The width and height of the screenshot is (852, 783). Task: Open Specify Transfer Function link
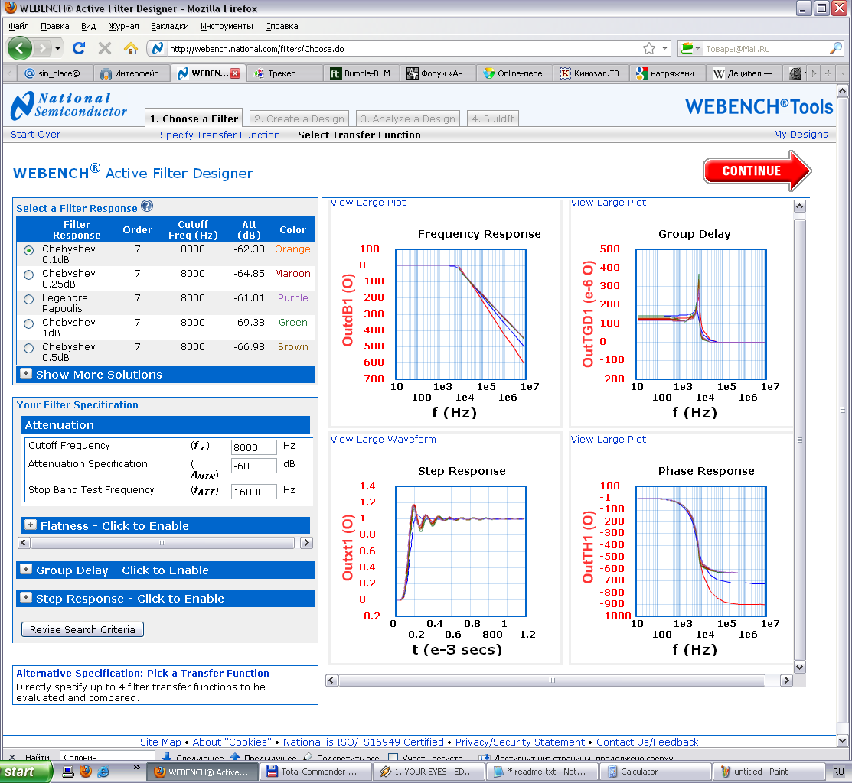pyautogui.click(x=220, y=135)
